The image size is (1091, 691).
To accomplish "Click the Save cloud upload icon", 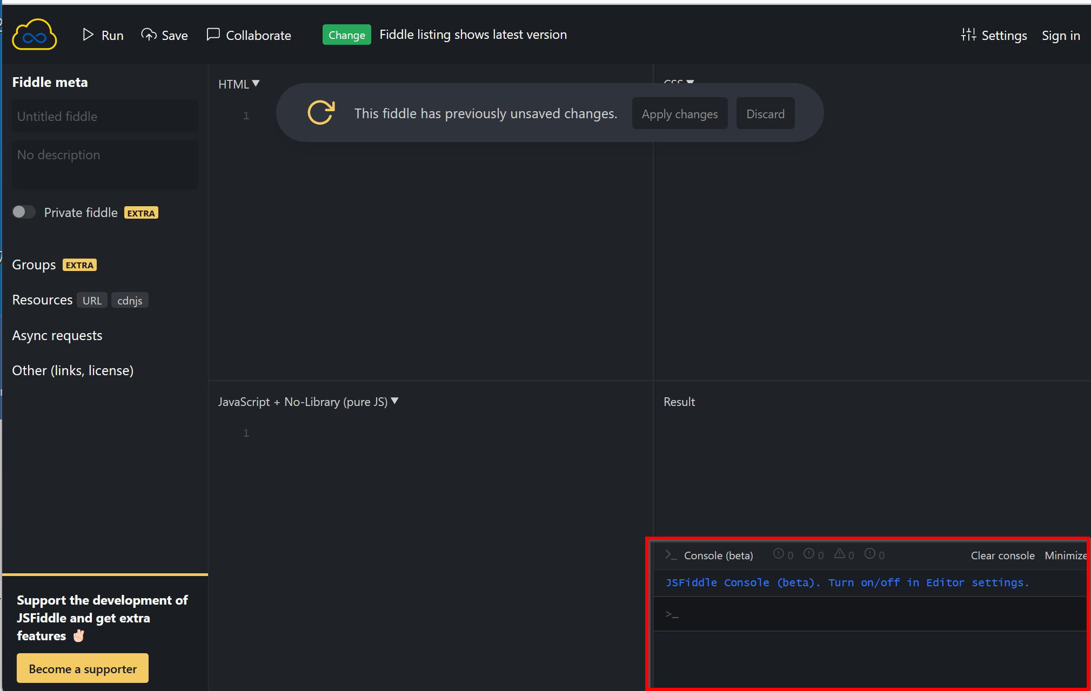I will pos(149,35).
